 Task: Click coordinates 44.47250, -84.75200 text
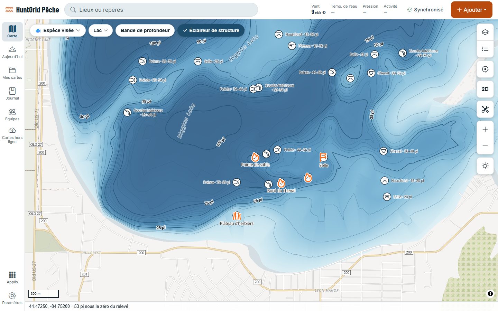pos(49,307)
